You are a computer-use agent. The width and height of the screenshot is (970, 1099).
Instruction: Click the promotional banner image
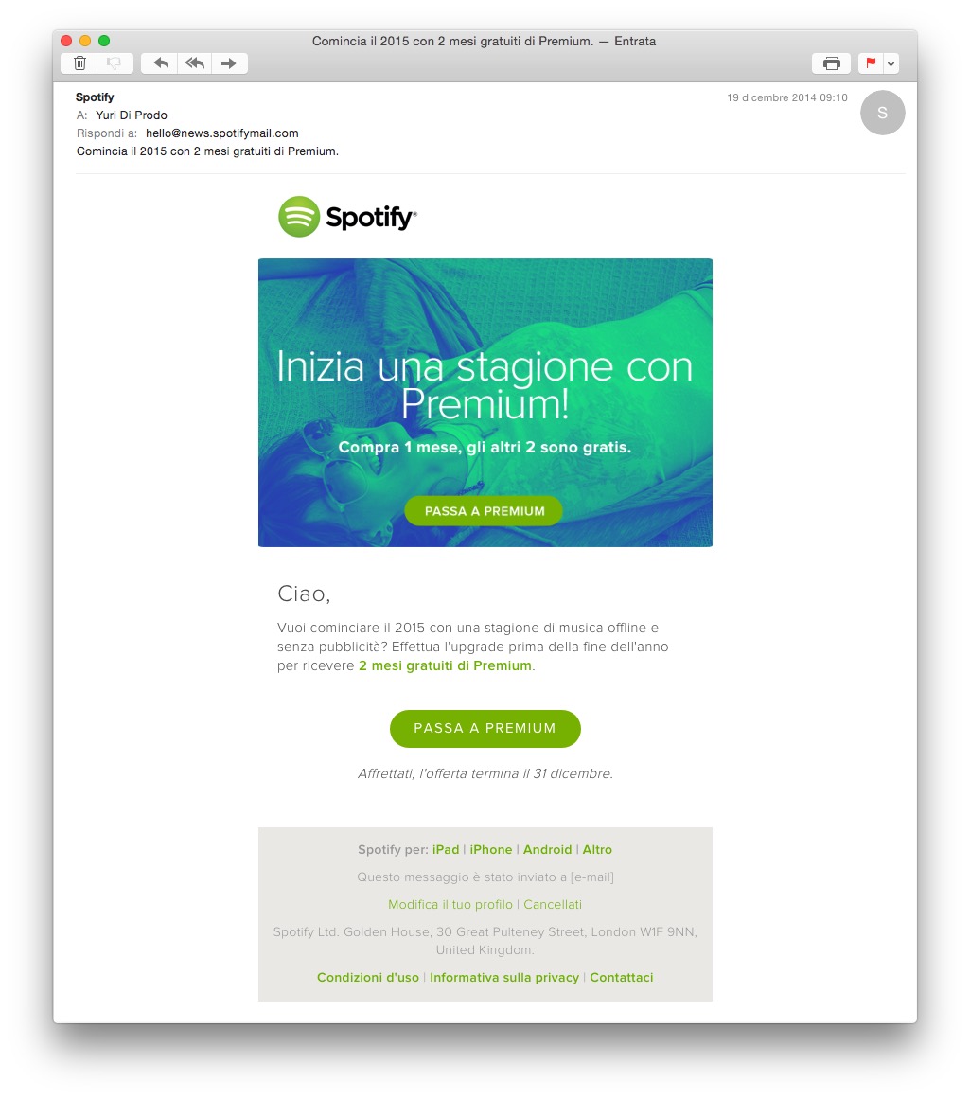point(485,402)
